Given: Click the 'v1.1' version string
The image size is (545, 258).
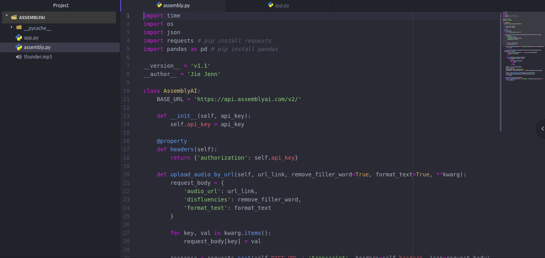Looking at the screenshot, I should (x=200, y=66).
